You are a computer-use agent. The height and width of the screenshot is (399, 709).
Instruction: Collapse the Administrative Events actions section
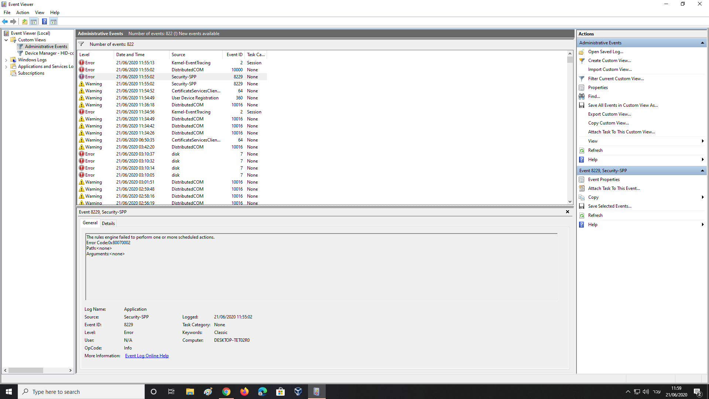coord(702,42)
